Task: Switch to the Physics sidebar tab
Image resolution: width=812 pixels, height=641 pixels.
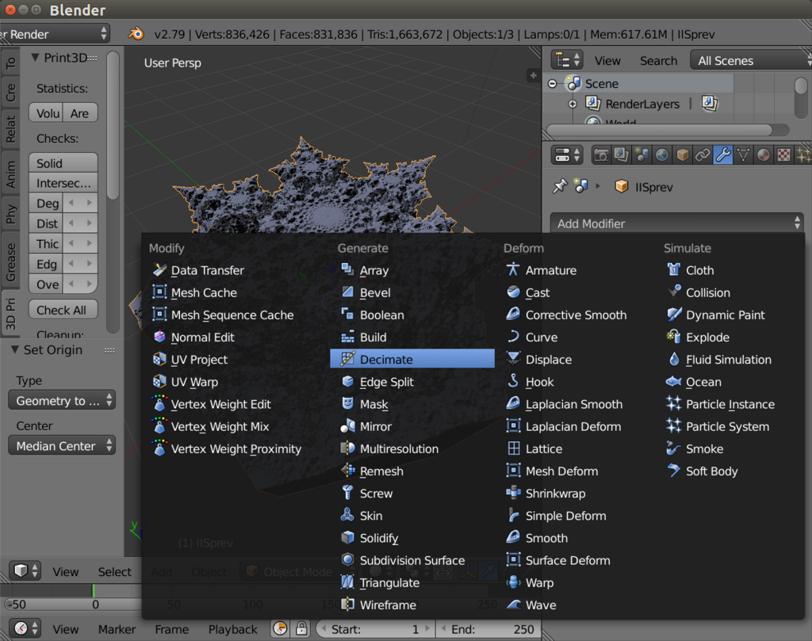Action: tap(10, 214)
